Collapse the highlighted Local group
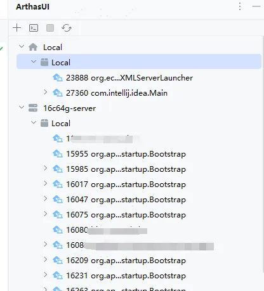 (x=34, y=61)
